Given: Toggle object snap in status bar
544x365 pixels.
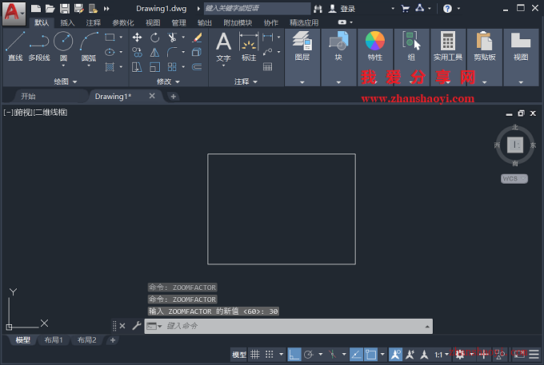Looking at the screenshot, I should coord(370,355).
